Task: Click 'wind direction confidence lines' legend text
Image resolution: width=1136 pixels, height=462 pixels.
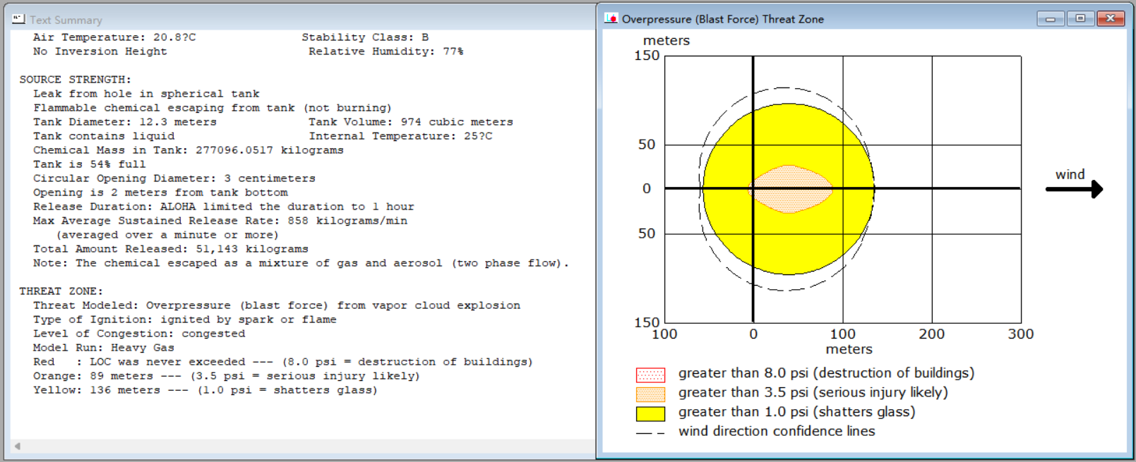Action: coord(777,431)
